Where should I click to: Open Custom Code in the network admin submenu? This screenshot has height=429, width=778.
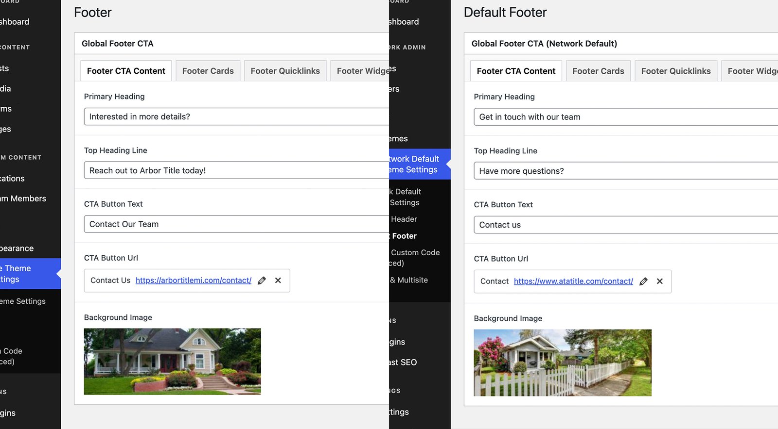coord(414,253)
